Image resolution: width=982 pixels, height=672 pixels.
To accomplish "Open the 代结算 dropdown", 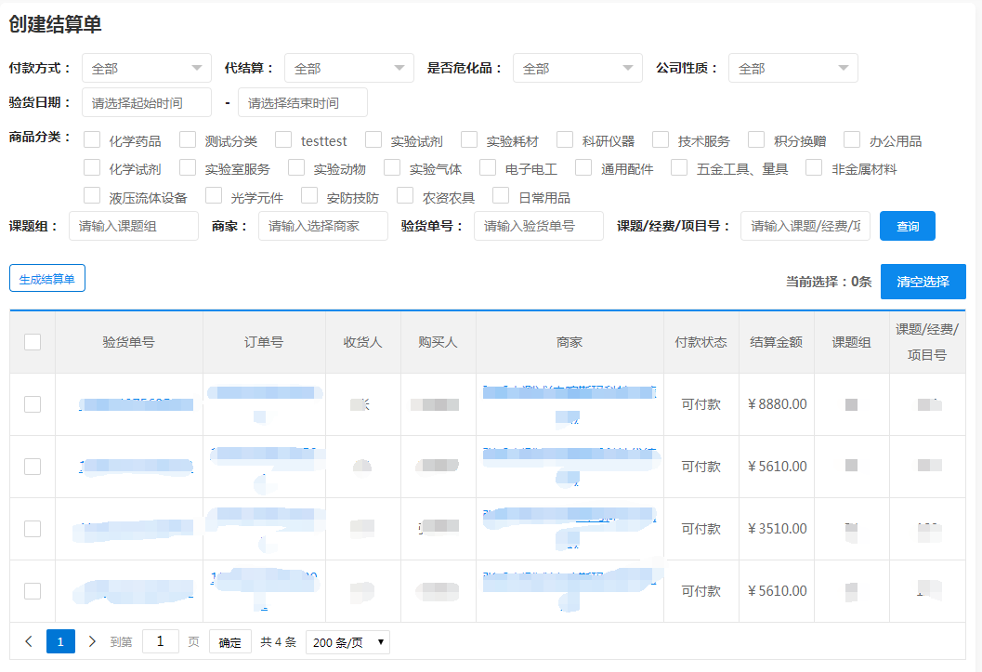I will tap(348, 68).
